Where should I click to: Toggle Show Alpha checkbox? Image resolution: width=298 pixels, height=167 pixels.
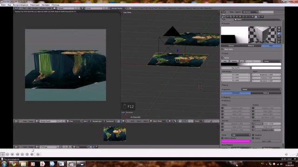coord(223,49)
